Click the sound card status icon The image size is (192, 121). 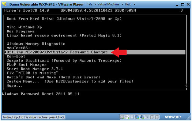(142, 117)
